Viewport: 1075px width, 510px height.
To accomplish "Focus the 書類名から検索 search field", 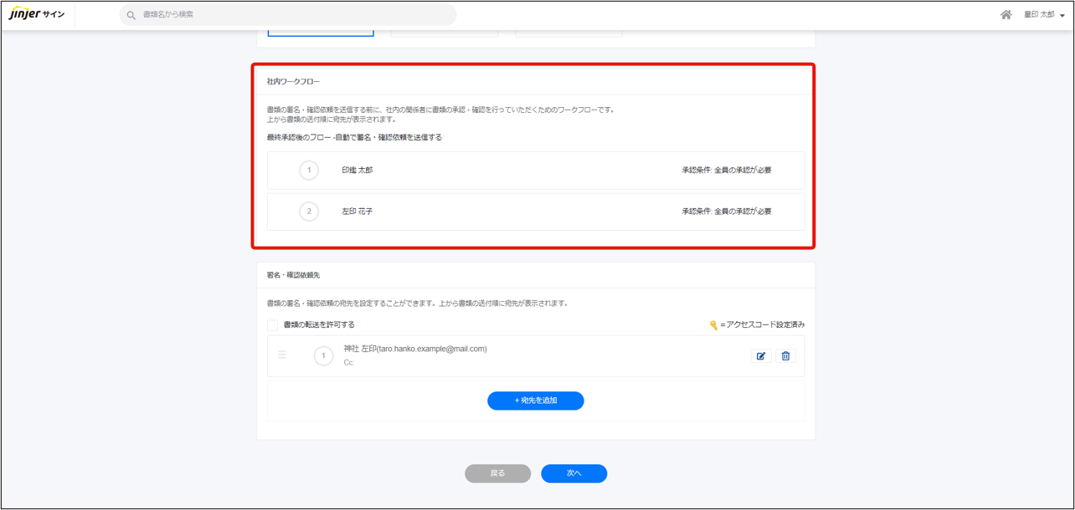I will click(293, 15).
